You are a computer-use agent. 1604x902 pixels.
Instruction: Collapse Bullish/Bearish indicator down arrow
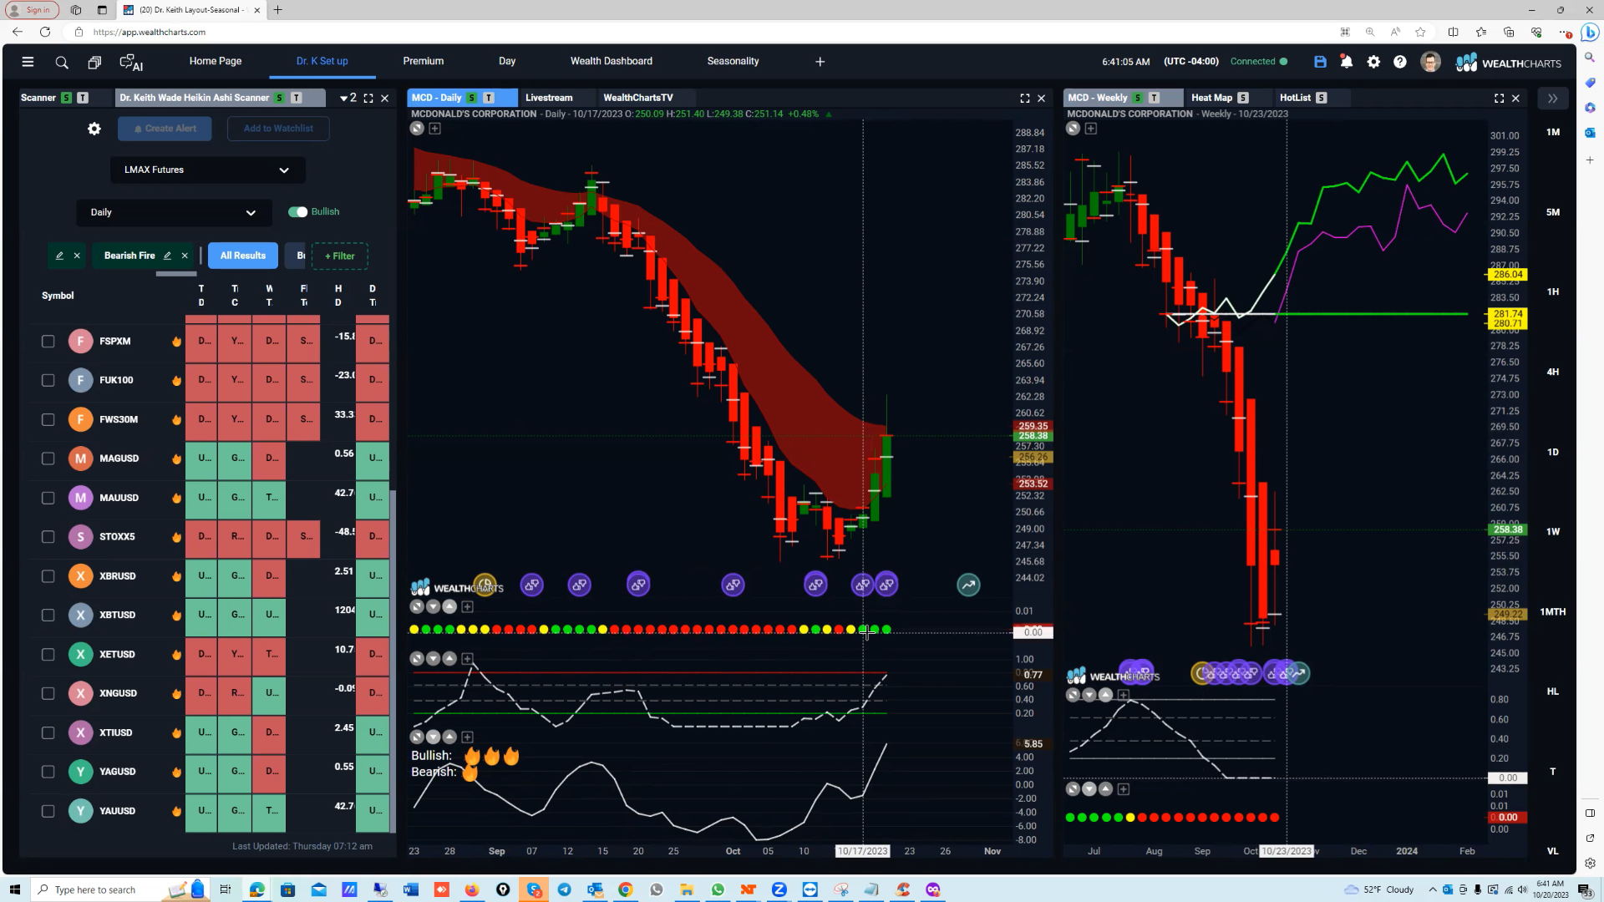[433, 737]
